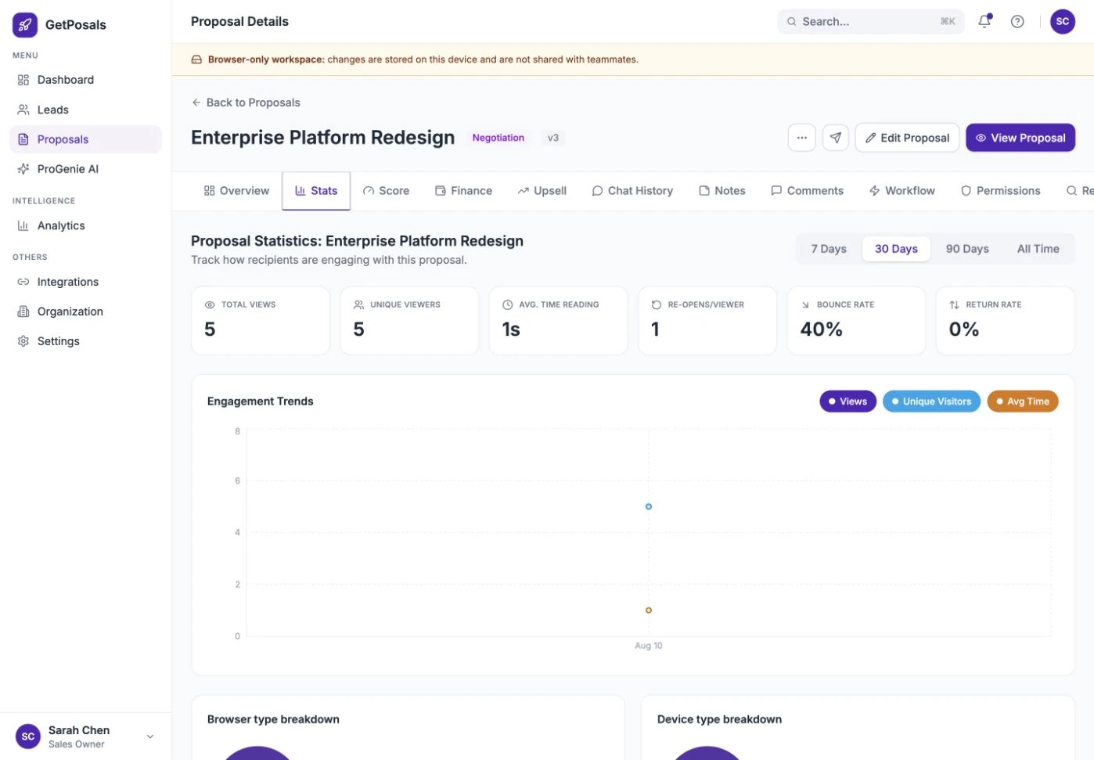Viewport: 1094px width, 760px height.
Task: Click the workspace warning banner icon
Action: click(197, 59)
